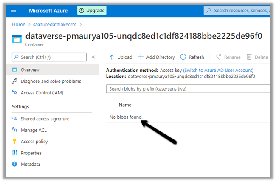This screenshot has height=182, width=276.
Task: Click the container icon beside the title
Action: (x=17, y=39)
